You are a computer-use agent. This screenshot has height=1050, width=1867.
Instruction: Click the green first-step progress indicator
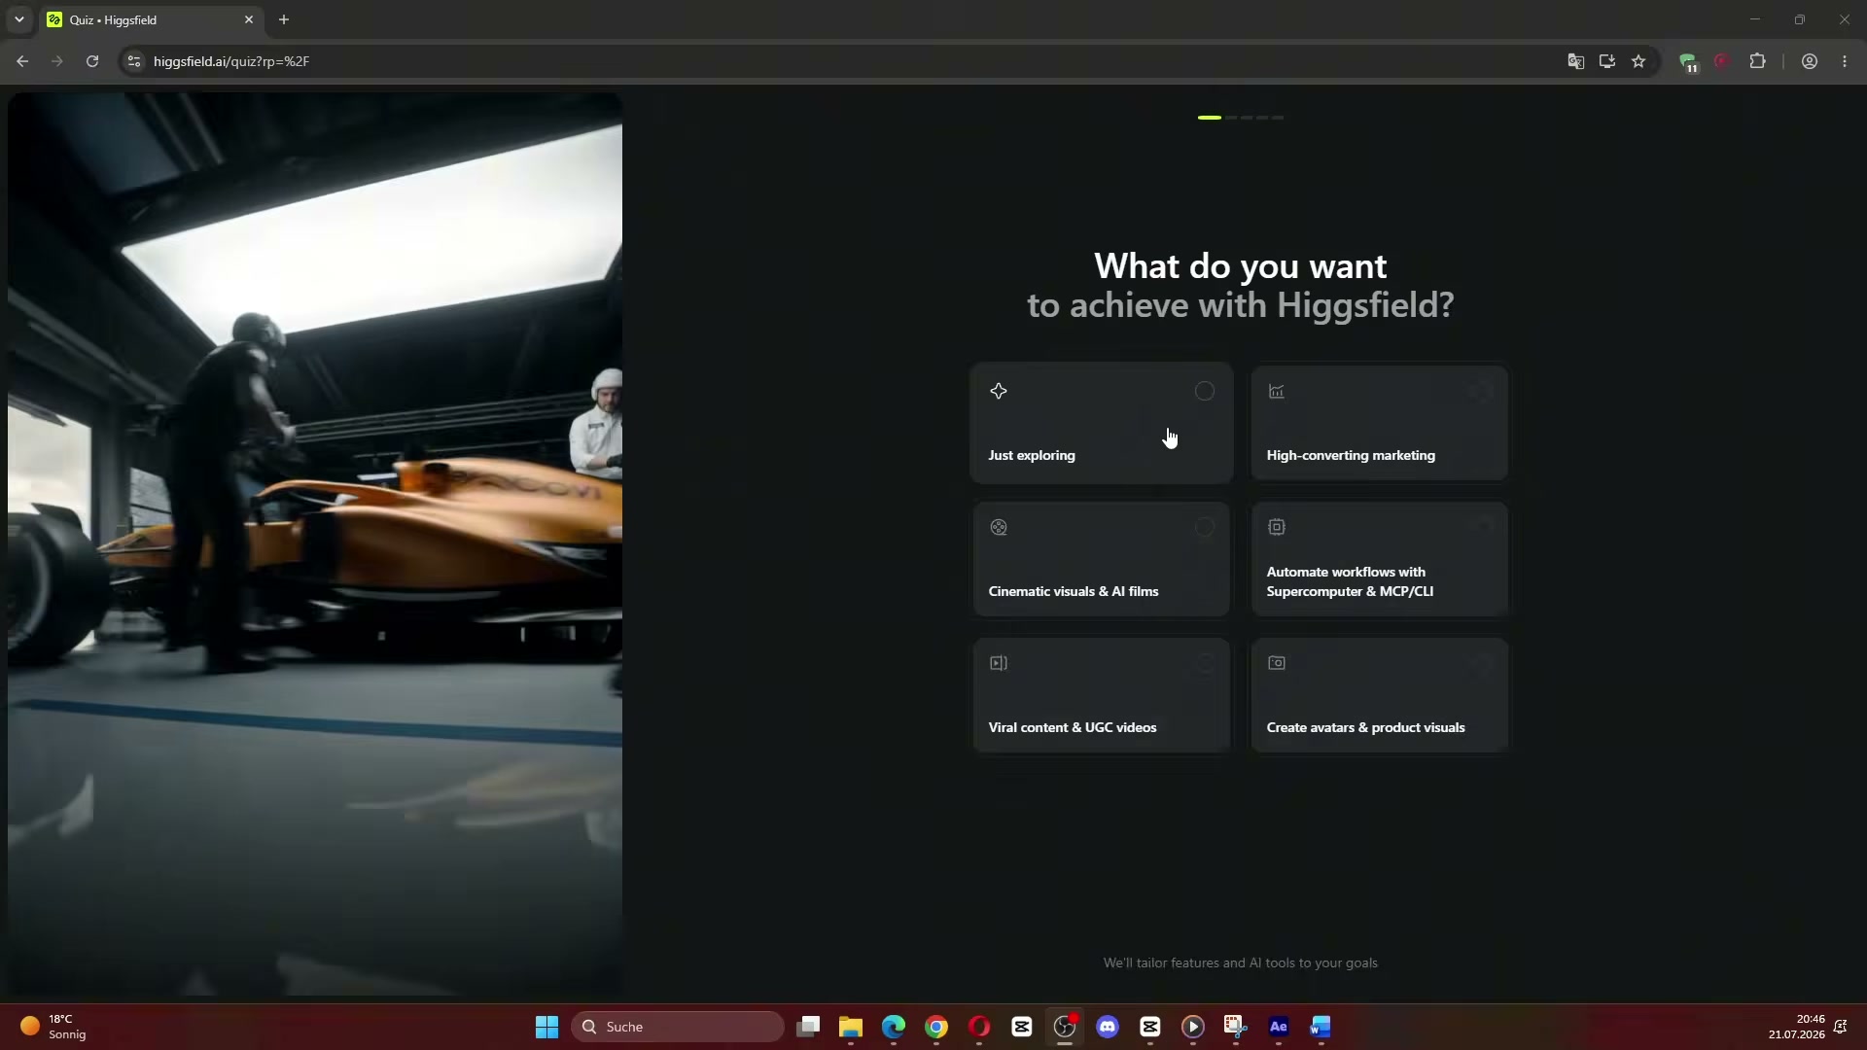click(x=1210, y=118)
